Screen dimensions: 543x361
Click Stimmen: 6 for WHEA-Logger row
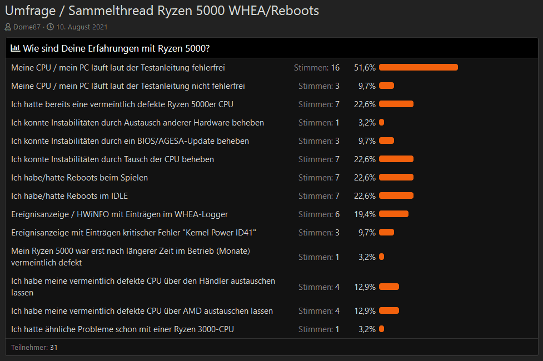click(319, 214)
